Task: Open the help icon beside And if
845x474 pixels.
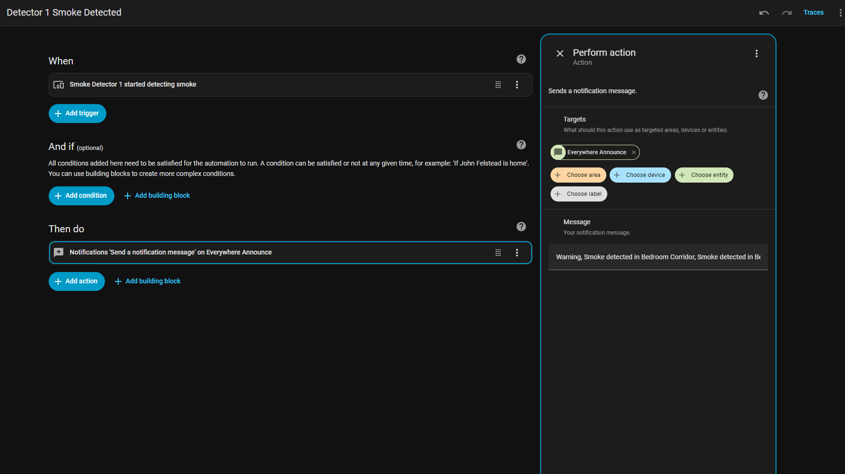Action: tap(521, 145)
